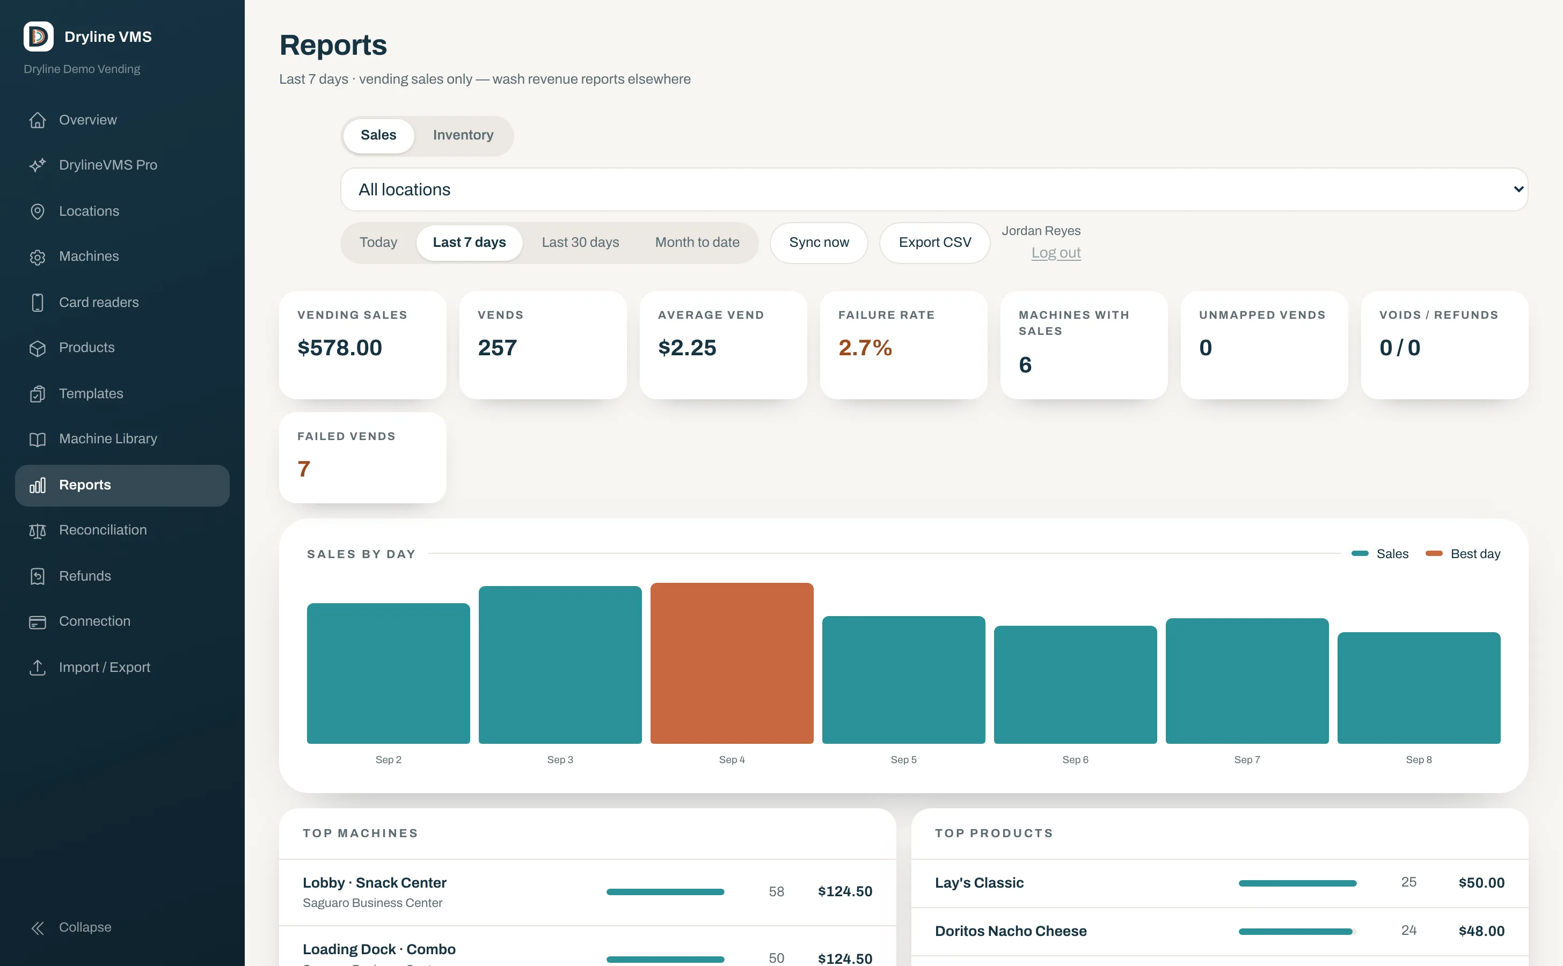Screen dimensions: 1563x966
Task: Select the Month to date range
Action: 697,243
